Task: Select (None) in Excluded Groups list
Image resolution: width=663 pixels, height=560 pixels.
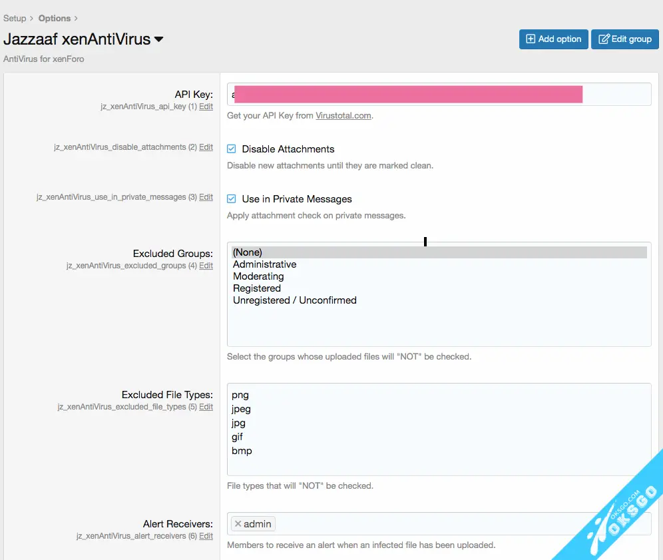Action: pos(248,252)
